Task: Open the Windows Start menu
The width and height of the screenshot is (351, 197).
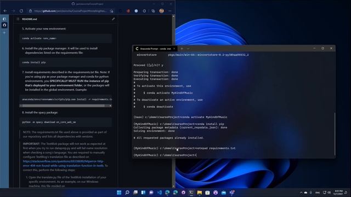Action: 119,193
